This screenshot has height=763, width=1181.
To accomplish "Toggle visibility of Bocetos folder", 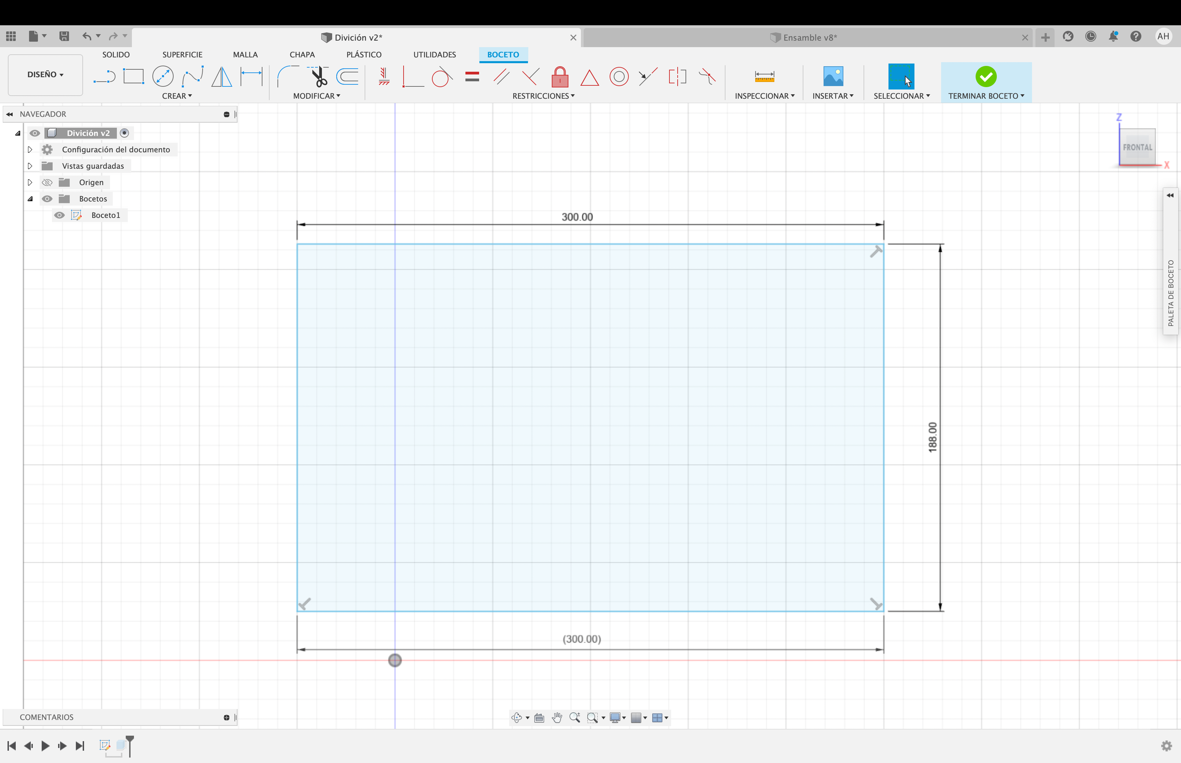I will [47, 199].
